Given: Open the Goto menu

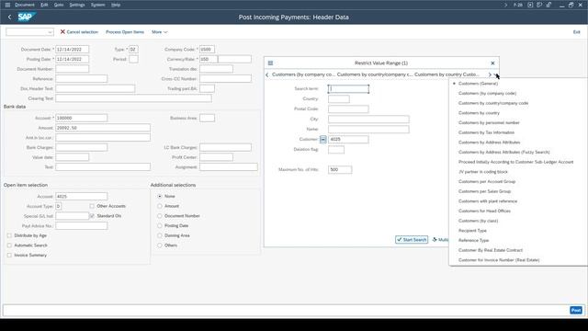Looking at the screenshot, I should pos(59,5).
